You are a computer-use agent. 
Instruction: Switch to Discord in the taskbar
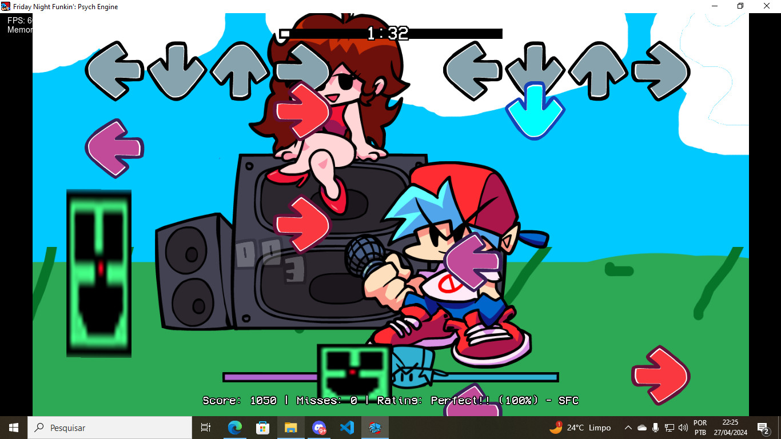click(x=319, y=428)
